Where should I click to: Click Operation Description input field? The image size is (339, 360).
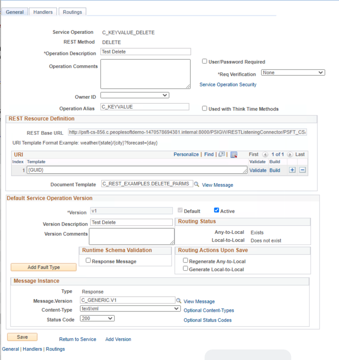(146, 52)
